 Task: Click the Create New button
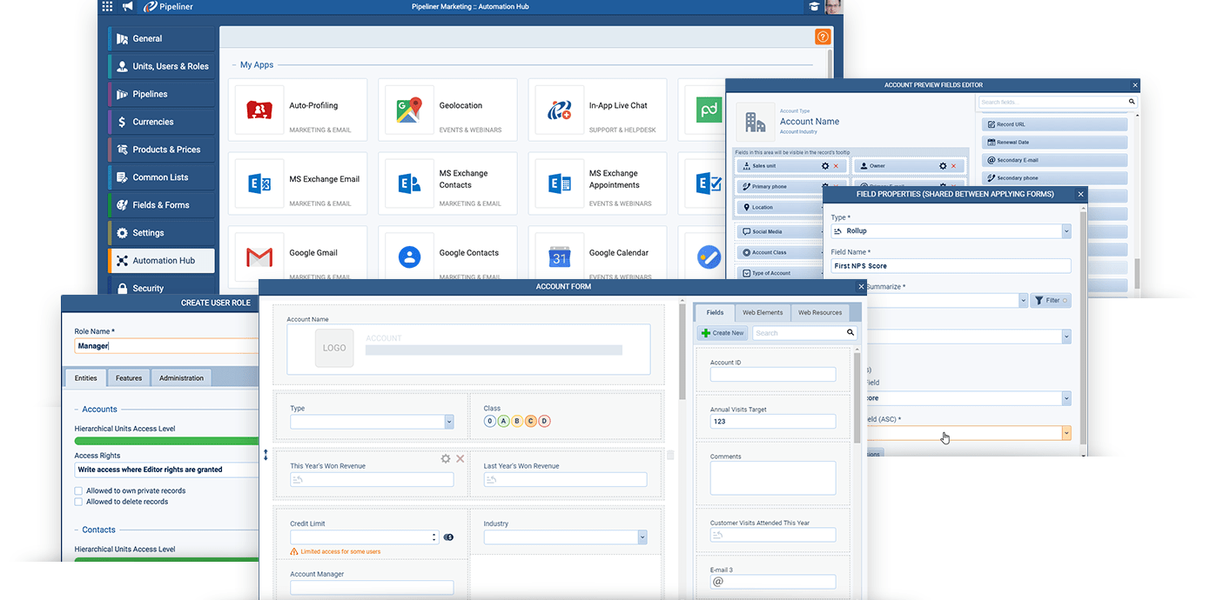click(723, 333)
